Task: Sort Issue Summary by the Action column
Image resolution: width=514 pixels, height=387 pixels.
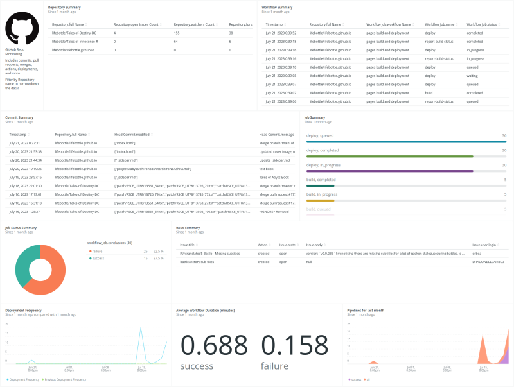Action: click(x=262, y=244)
